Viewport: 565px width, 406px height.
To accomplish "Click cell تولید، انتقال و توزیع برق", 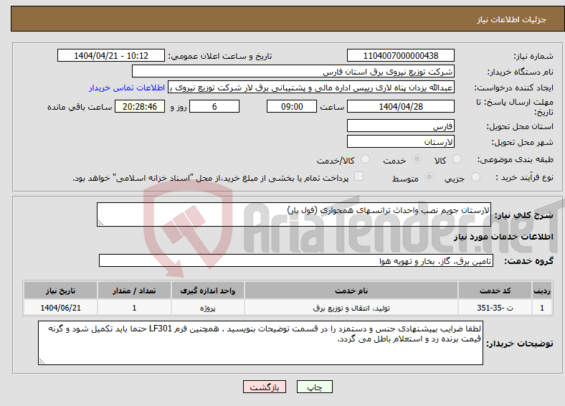I will pyautogui.click(x=351, y=308).
